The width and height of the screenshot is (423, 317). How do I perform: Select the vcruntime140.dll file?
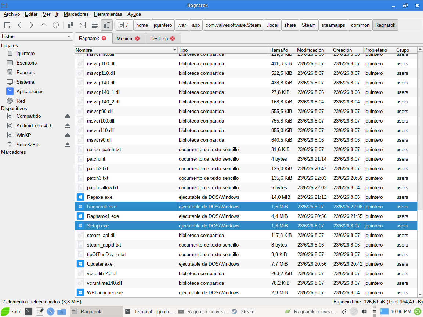pyautogui.click(x=246, y=283)
